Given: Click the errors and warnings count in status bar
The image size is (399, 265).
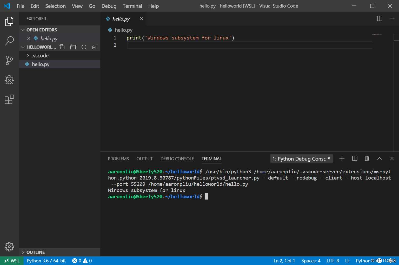Looking at the screenshot, I should click(82, 261).
